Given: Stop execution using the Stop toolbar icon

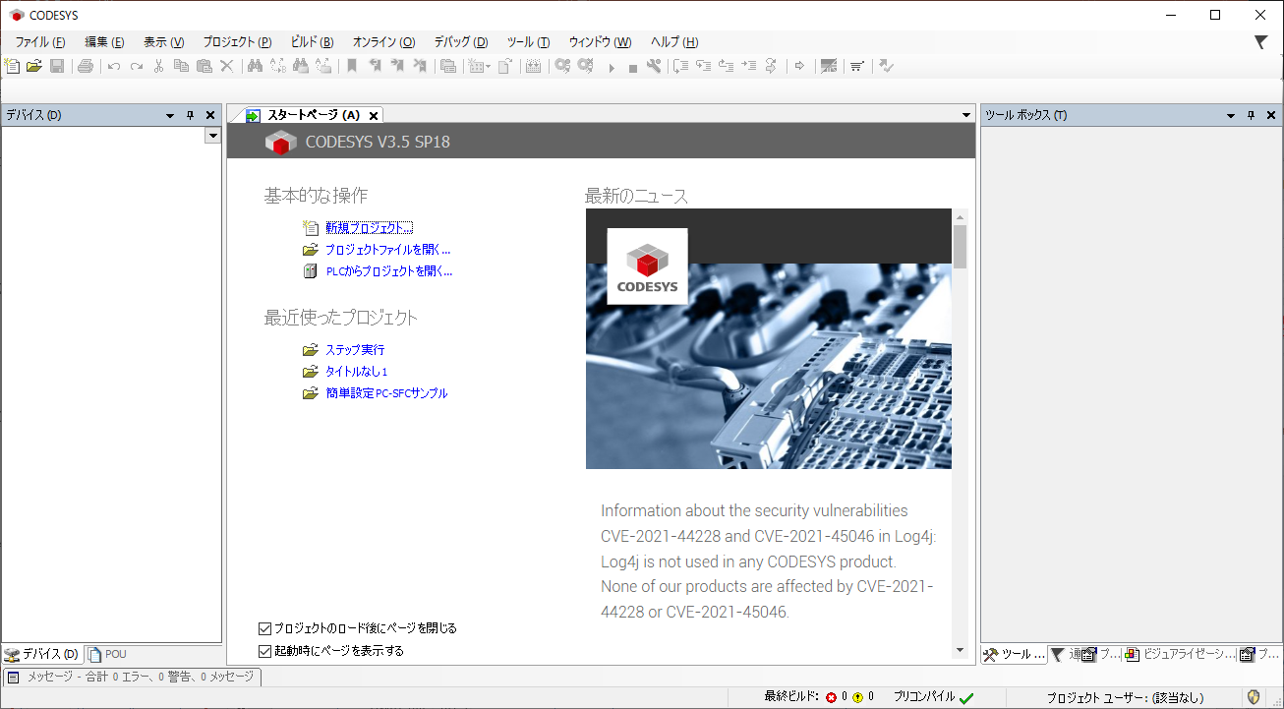Looking at the screenshot, I should click(633, 65).
